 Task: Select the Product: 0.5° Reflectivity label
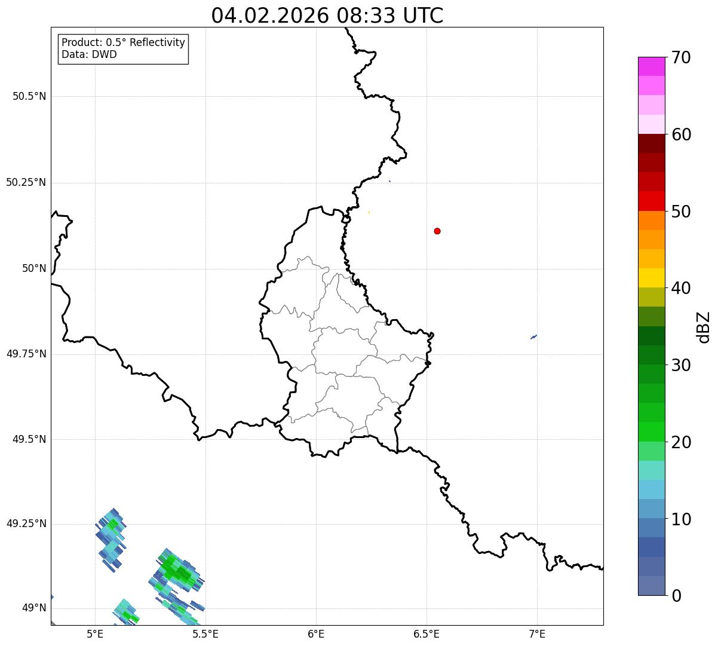point(123,43)
